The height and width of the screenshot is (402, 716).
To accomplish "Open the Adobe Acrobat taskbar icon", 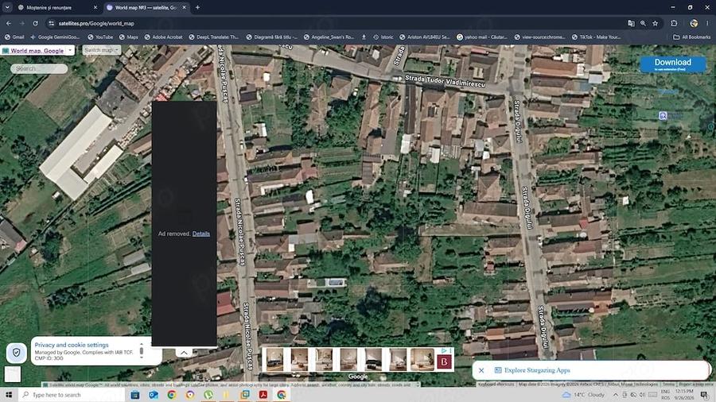I will pos(263,395).
